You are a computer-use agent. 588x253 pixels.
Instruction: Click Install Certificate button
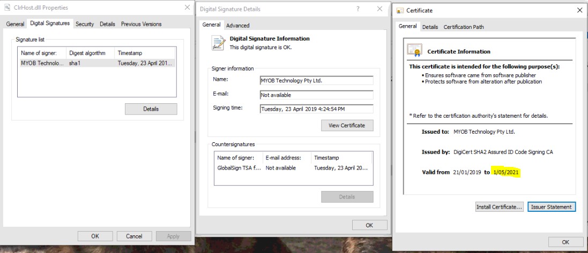(499, 207)
